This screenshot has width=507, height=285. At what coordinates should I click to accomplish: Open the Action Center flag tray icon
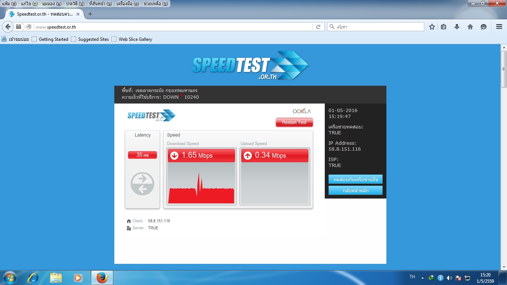(x=458, y=278)
